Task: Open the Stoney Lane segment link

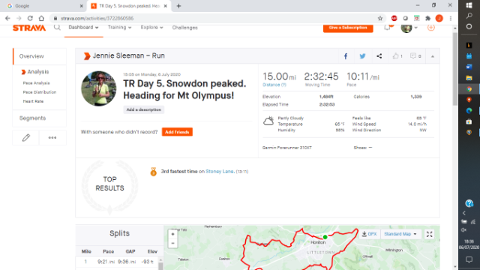Action: [220, 172]
